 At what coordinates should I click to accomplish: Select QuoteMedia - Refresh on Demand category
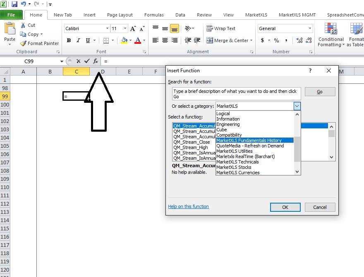[x=255, y=146]
